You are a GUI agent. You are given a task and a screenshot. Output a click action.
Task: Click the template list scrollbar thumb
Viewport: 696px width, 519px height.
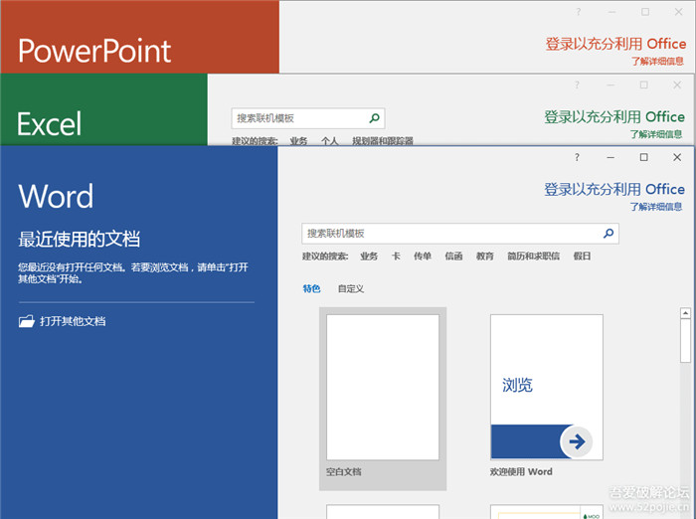pos(685,341)
